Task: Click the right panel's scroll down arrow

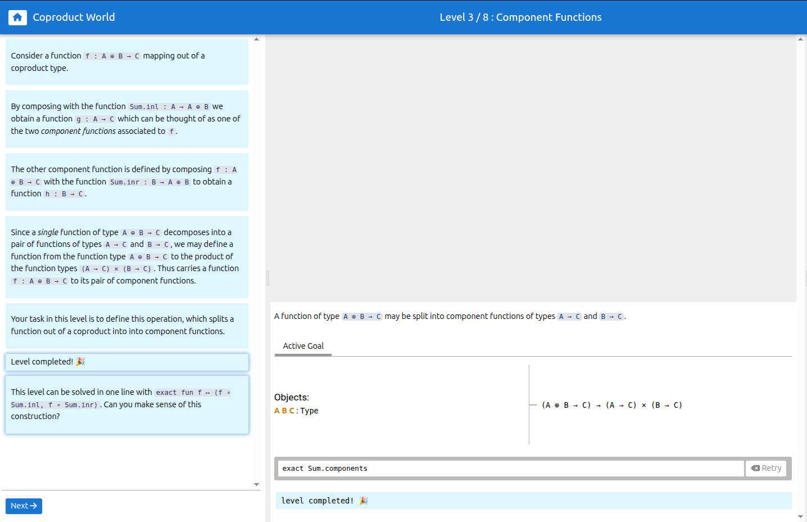Action: click(800, 516)
